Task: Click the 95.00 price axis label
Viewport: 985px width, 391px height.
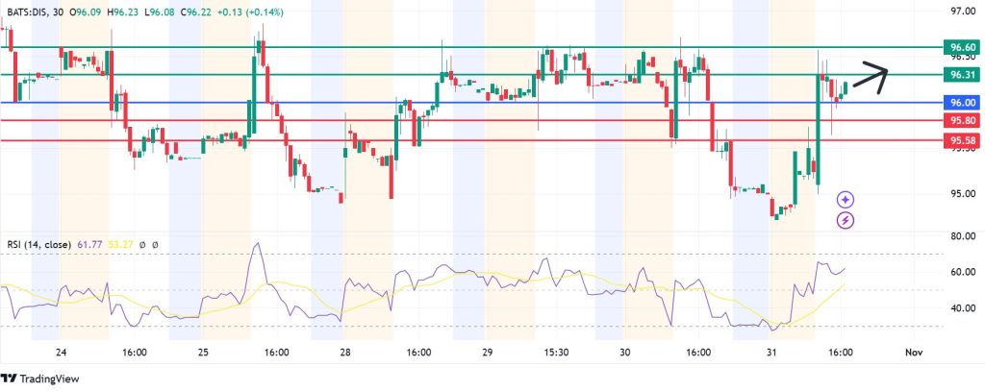Action: [962, 193]
